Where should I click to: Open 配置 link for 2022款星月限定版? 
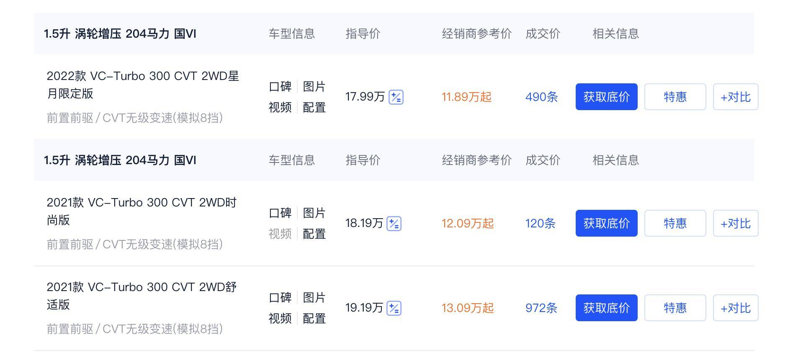click(314, 108)
